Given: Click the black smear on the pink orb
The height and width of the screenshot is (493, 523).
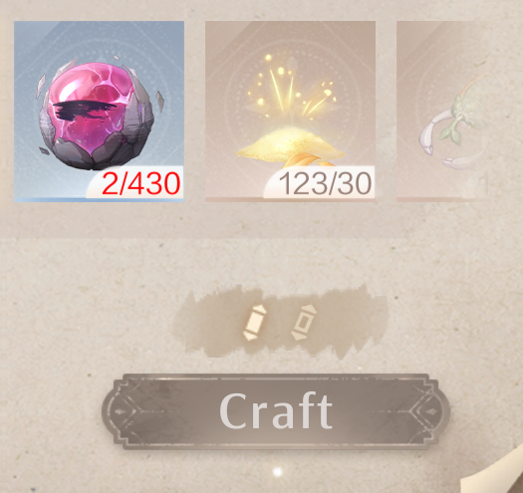Looking at the screenshot, I should pos(86,111).
